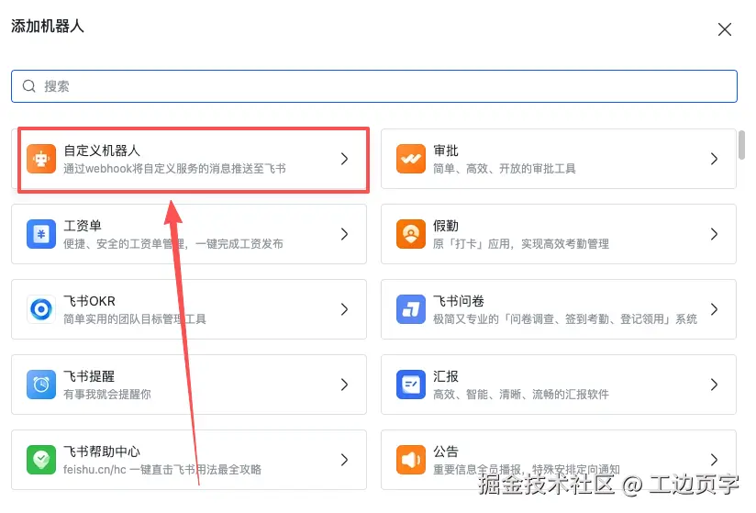Click the 工资单 blue icon
Image resolution: width=756 pixels, height=513 pixels.
[x=41, y=234]
